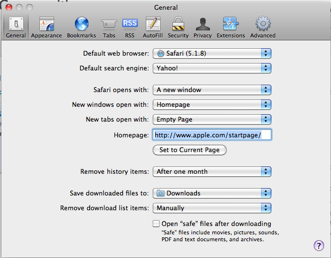Open the RSS preferences icon
This screenshot has width=331, height=258.
pyautogui.click(x=130, y=23)
